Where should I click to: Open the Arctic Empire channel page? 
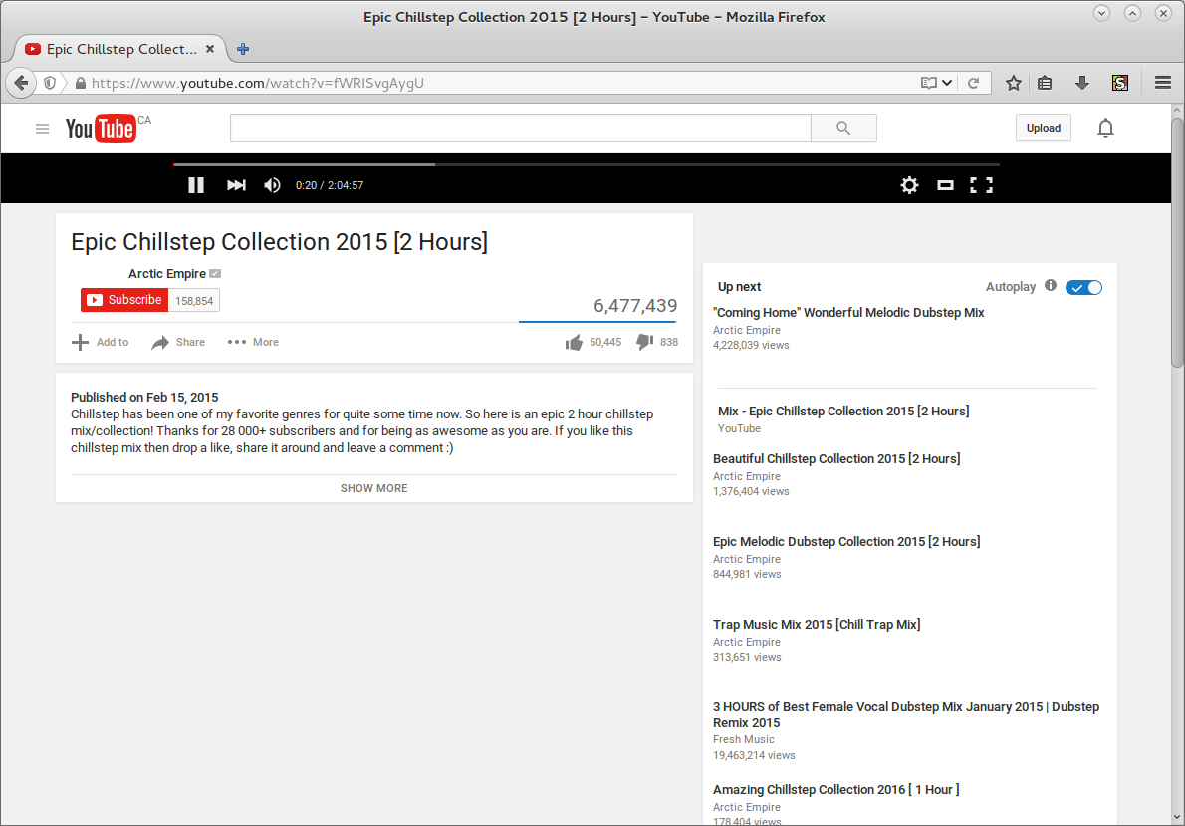(165, 273)
